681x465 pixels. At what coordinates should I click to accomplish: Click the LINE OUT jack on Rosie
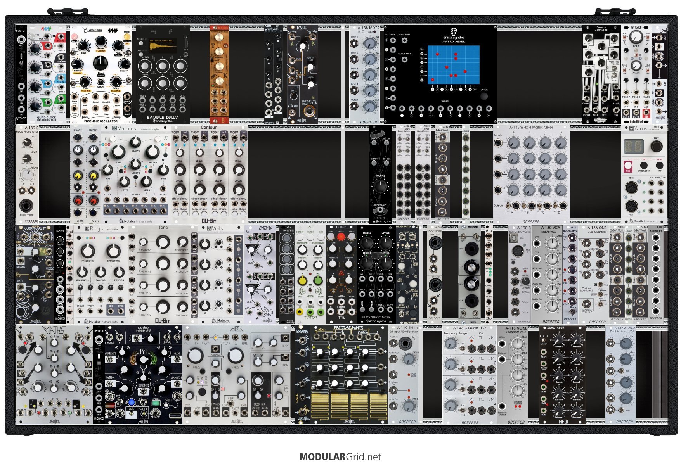pos(309,112)
